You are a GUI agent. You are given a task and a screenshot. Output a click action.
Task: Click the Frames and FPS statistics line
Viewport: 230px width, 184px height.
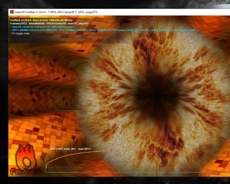[x=50, y=23]
